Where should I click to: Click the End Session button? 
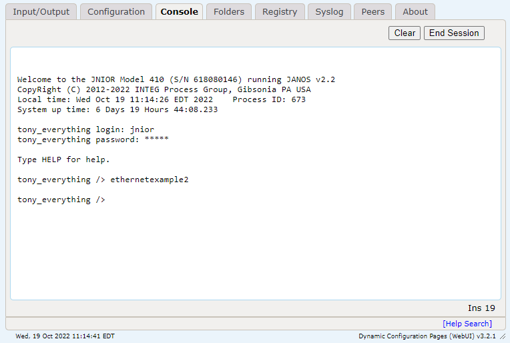(454, 33)
